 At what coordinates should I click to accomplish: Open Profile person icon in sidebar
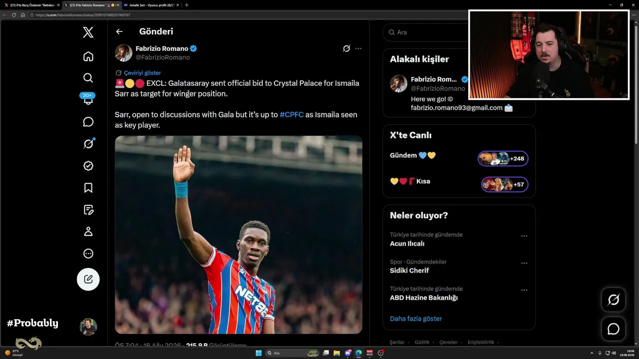[88, 231]
